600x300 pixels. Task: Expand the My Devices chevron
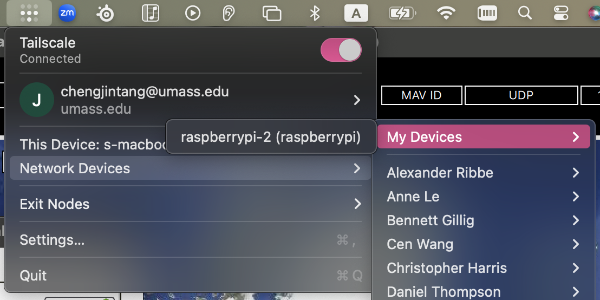coord(576,137)
